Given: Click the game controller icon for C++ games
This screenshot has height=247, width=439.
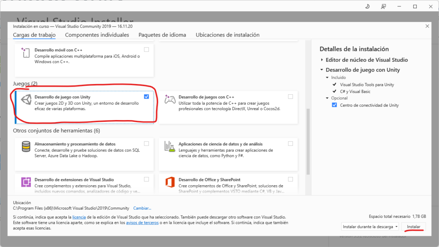Looking at the screenshot, I should pyautogui.click(x=170, y=99).
